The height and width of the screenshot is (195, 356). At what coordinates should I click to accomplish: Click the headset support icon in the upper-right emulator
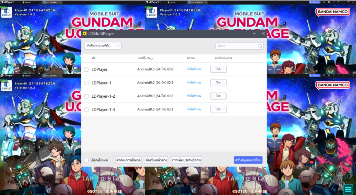pos(324,2)
